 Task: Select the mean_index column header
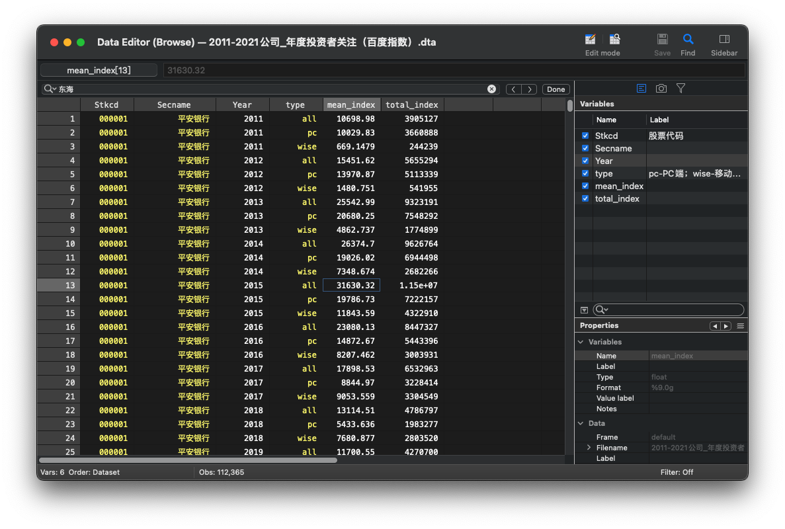(351, 104)
